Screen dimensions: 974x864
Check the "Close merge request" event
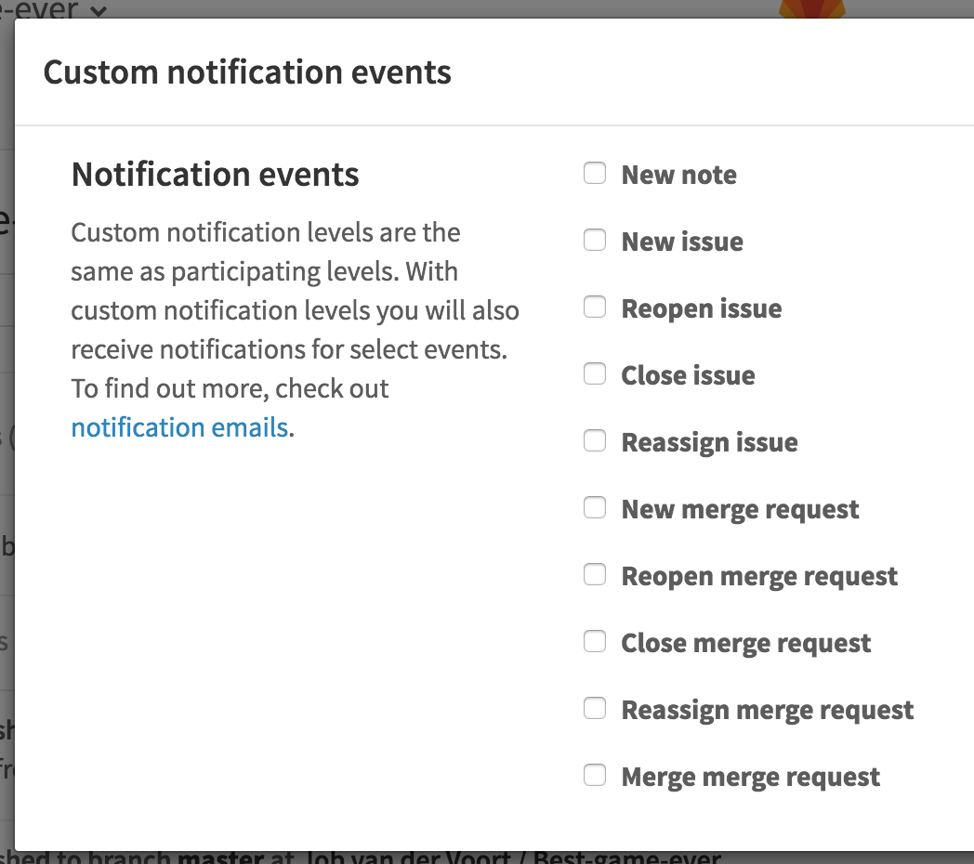pyautogui.click(x=594, y=641)
